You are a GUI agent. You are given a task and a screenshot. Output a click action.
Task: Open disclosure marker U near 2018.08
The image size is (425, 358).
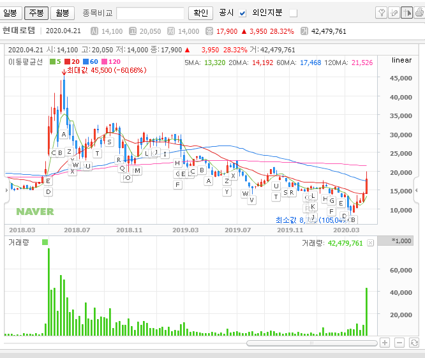(88, 166)
